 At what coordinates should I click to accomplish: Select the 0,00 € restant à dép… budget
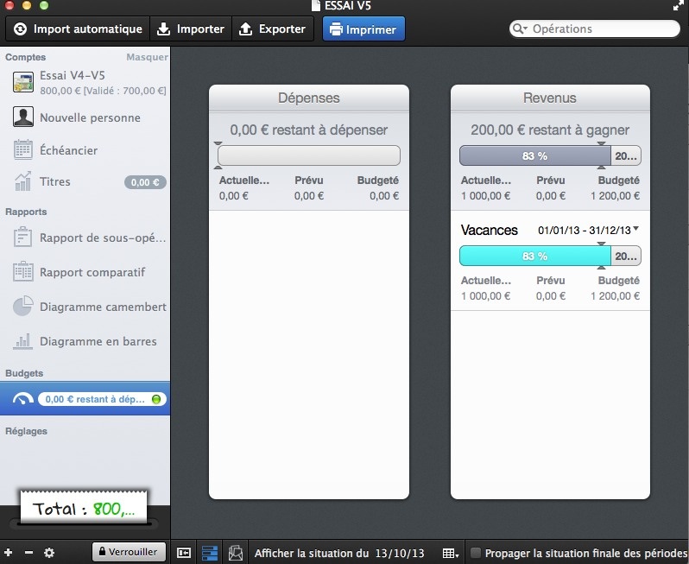tap(85, 398)
